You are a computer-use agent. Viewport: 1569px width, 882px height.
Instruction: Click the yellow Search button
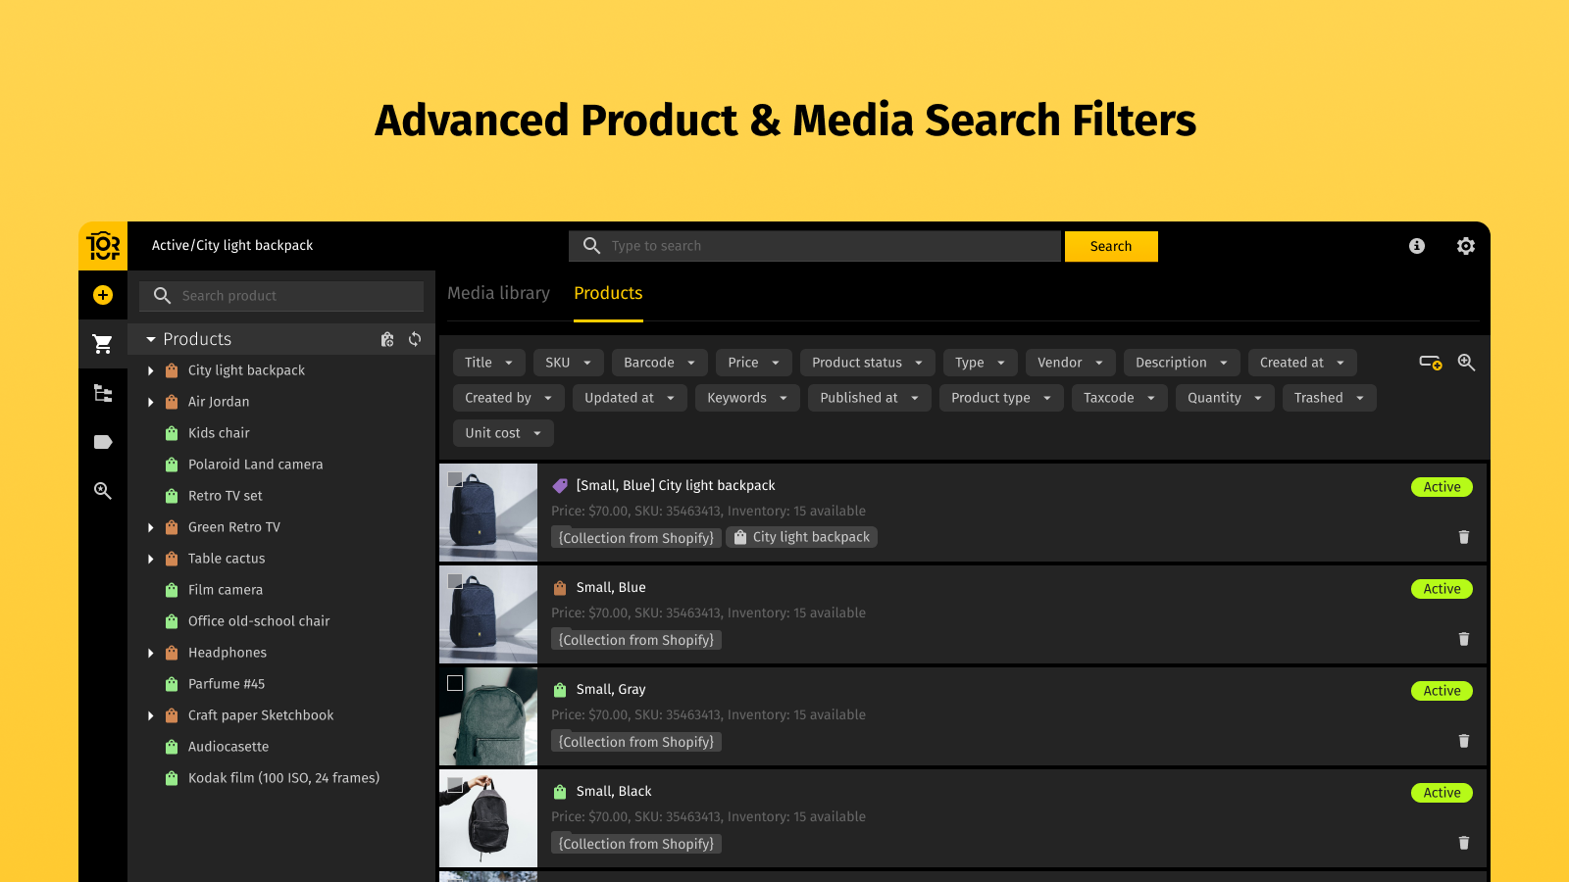click(1110, 246)
